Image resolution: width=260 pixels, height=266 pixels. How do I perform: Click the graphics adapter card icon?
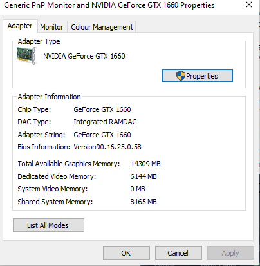tap(26, 56)
